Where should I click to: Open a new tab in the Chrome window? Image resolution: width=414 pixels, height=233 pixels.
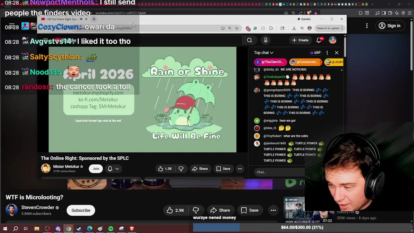[x=94, y=19]
